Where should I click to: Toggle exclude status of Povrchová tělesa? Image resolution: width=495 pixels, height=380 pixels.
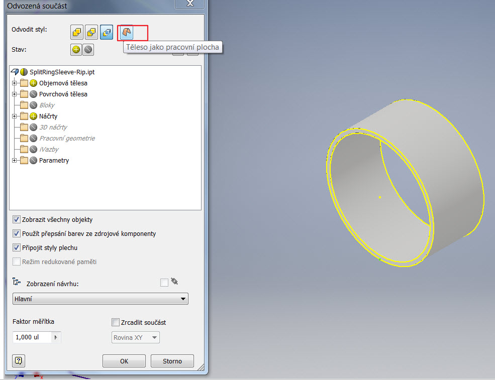(x=34, y=94)
